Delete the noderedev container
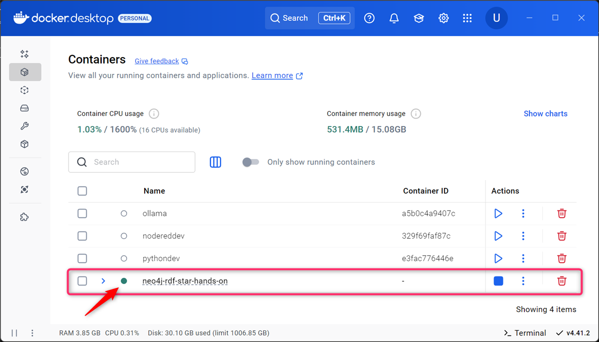This screenshot has width=599, height=342. [x=561, y=236]
